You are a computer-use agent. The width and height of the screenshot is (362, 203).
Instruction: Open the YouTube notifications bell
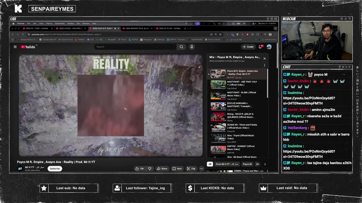(260, 47)
